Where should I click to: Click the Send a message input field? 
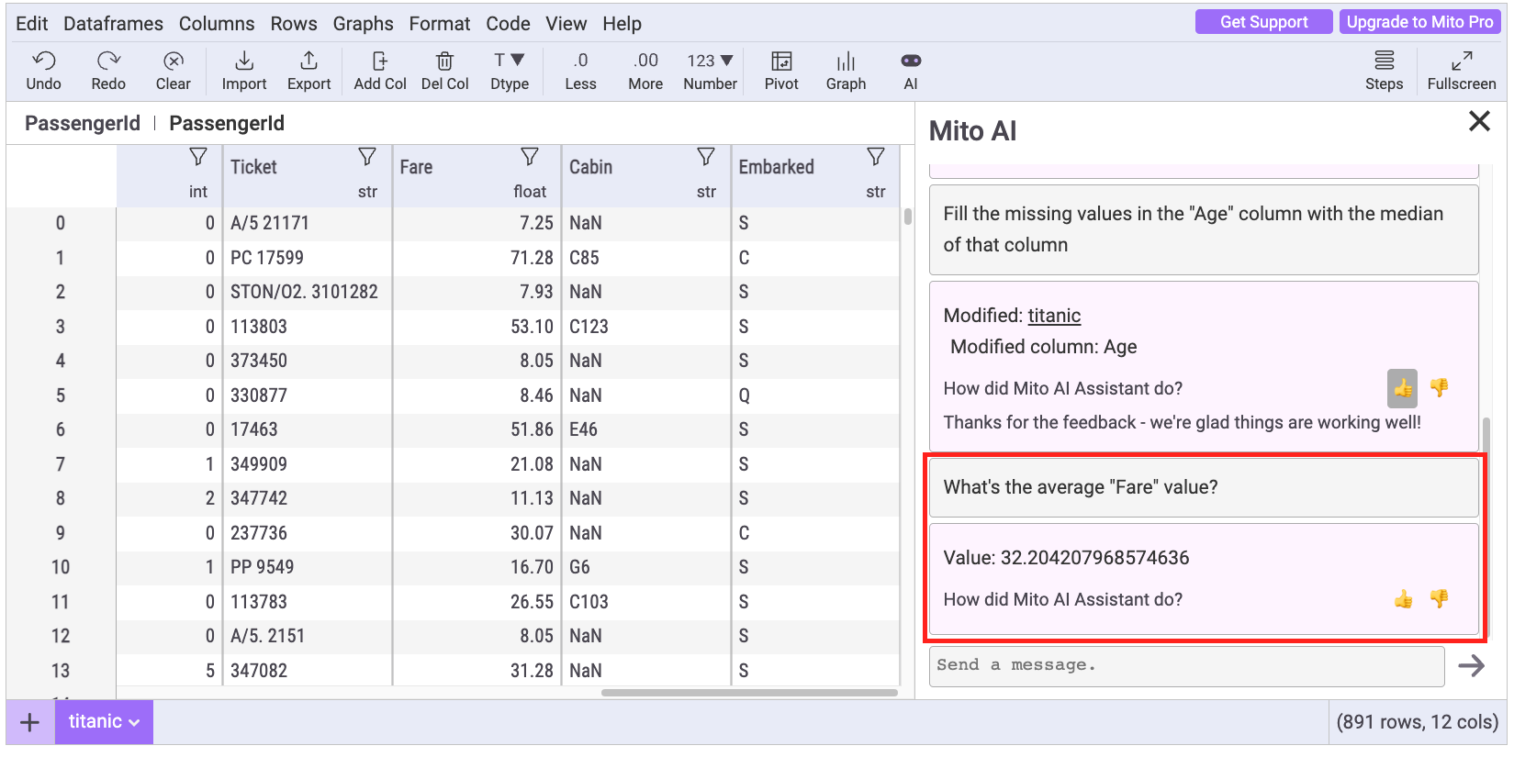[1186, 666]
